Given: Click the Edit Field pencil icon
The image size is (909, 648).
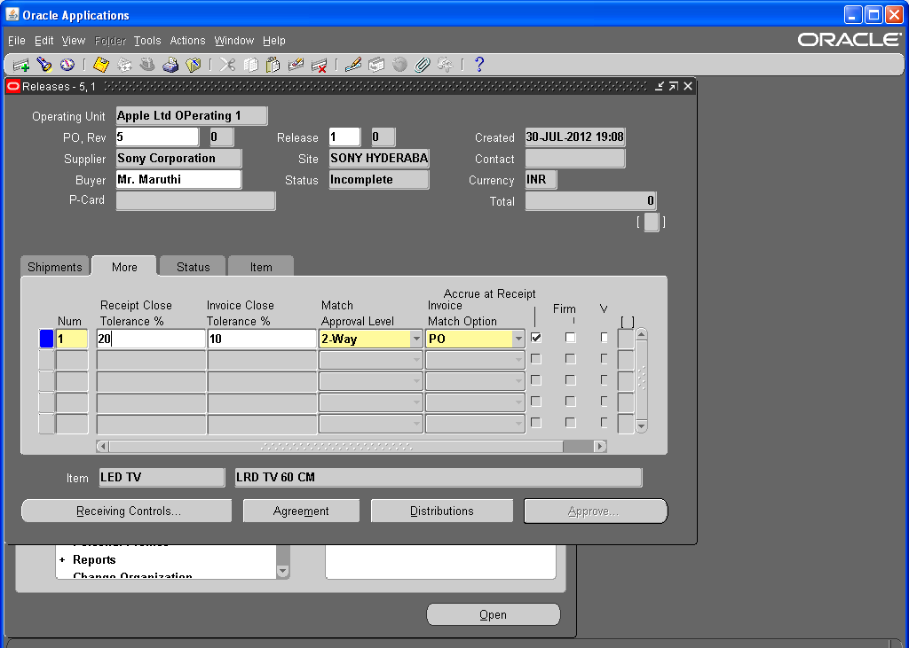Looking at the screenshot, I should pos(353,65).
